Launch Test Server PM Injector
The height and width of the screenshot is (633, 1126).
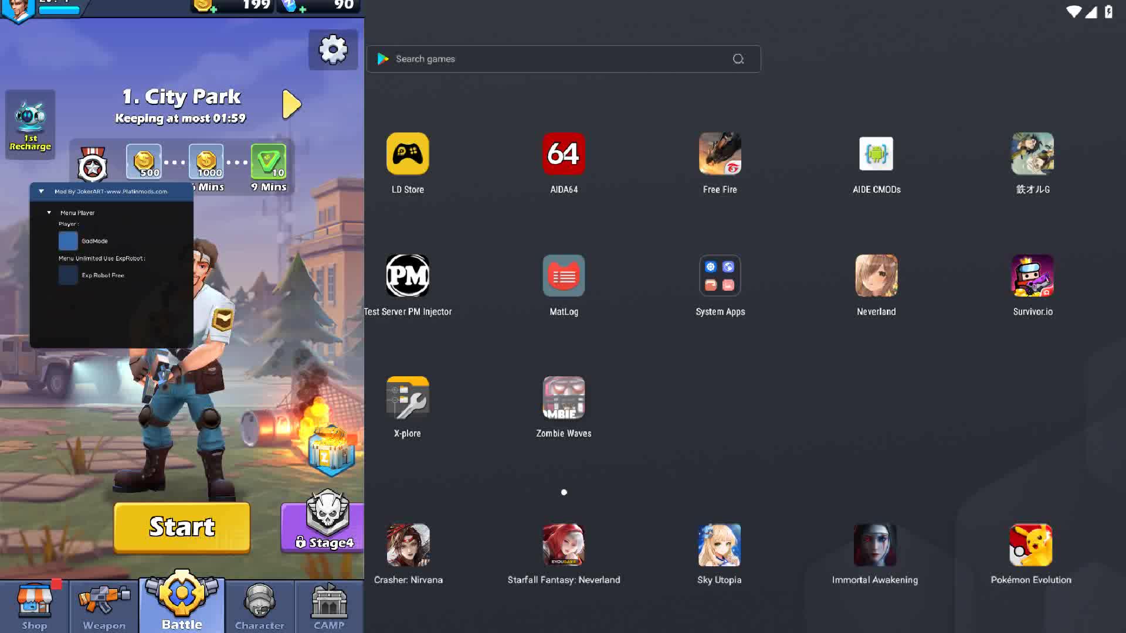click(408, 276)
